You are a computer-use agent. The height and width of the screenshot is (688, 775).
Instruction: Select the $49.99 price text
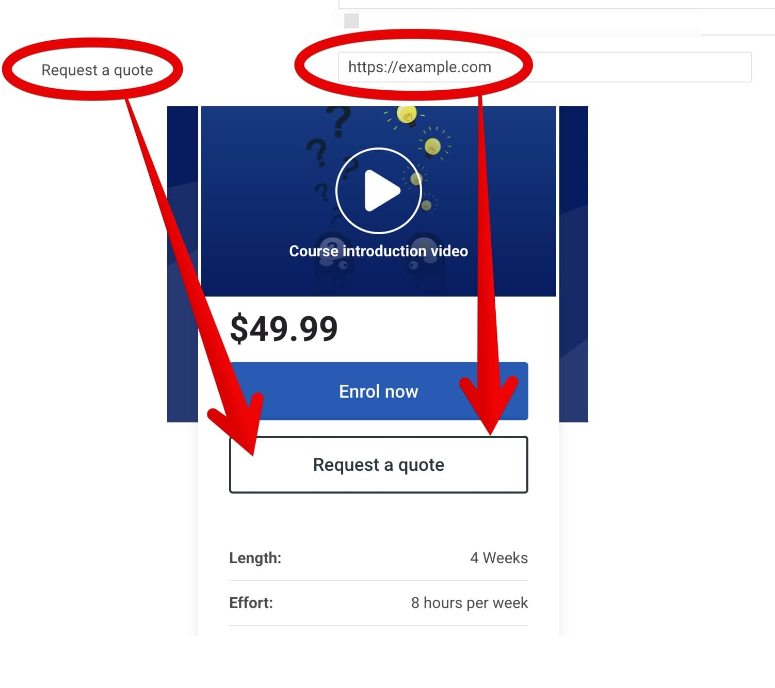coord(284,329)
